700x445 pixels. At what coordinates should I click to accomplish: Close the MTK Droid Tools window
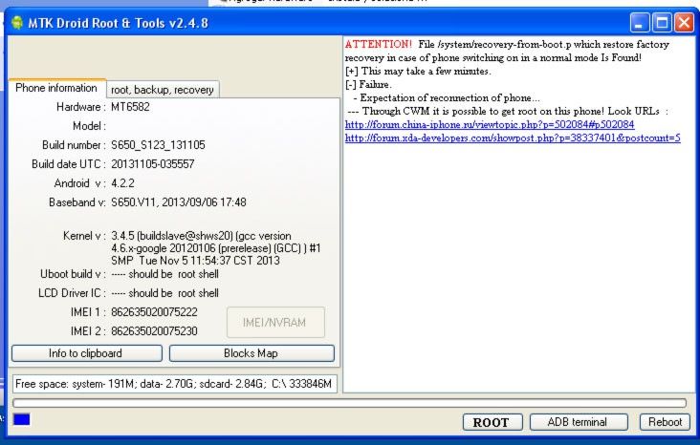[684, 22]
